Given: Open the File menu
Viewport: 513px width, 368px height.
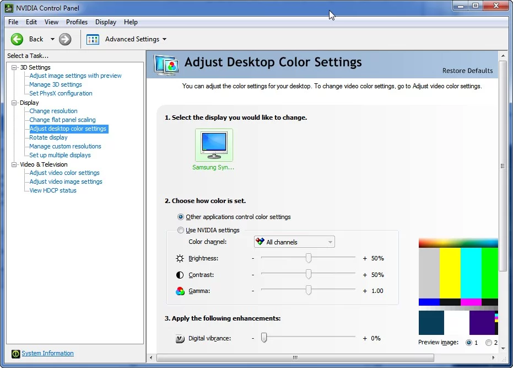Looking at the screenshot, I should coord(13,22).
